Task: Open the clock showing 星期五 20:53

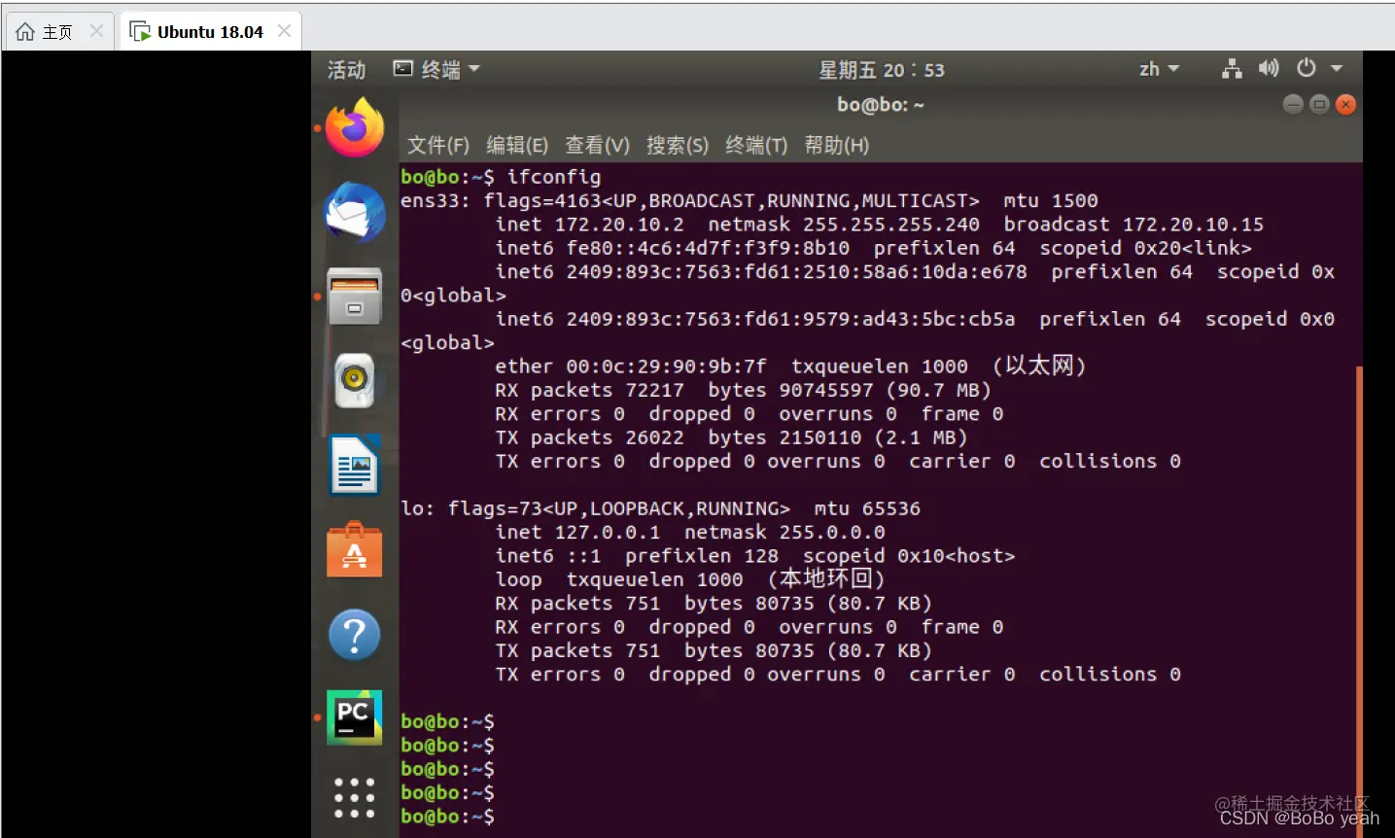Action: click(881, 70)
